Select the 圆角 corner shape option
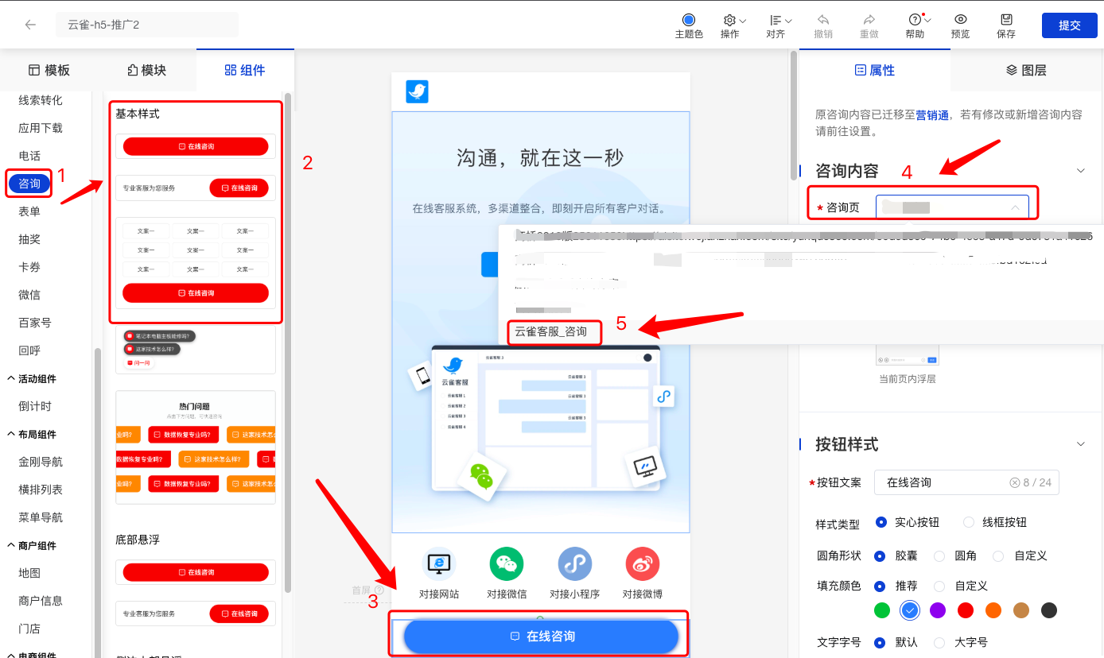1104x658 pixels. [939, 555]
